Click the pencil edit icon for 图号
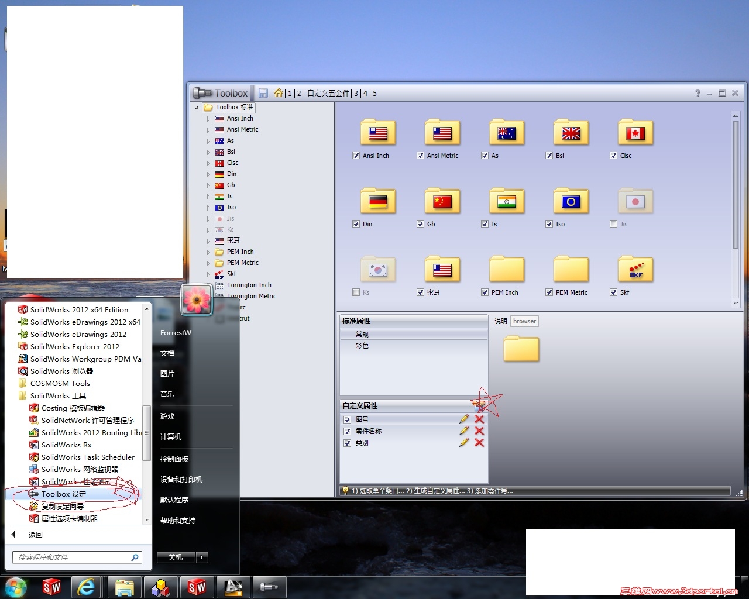This screenshot has height=599, width=749. [x=464, y=419]
